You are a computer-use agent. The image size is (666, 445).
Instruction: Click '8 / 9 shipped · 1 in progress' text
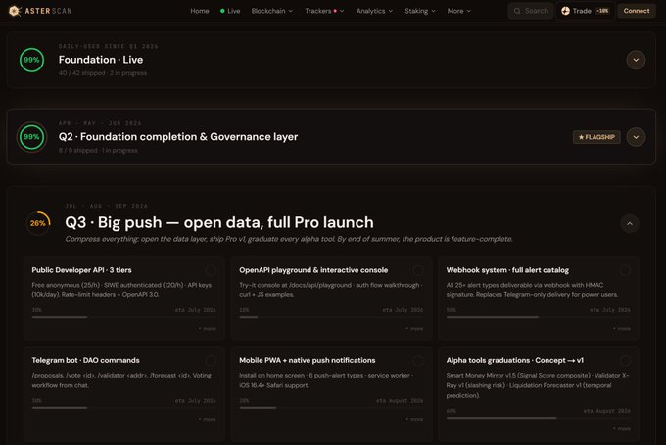coord(98,151)
